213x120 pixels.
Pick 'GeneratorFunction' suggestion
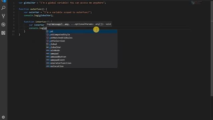tap(81, 63)
